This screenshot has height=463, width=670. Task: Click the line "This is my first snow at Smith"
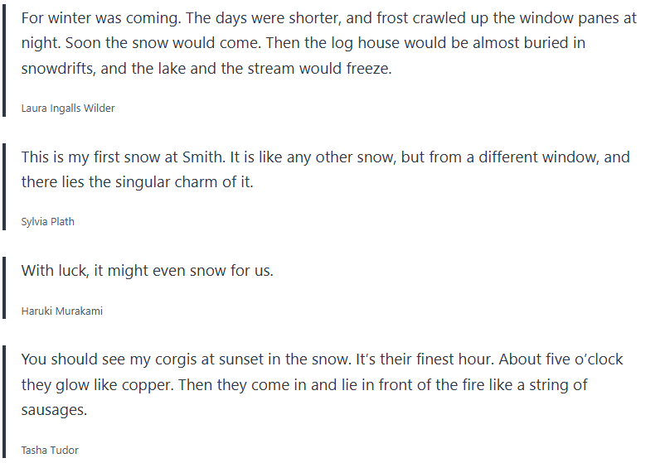click(325, 157)
